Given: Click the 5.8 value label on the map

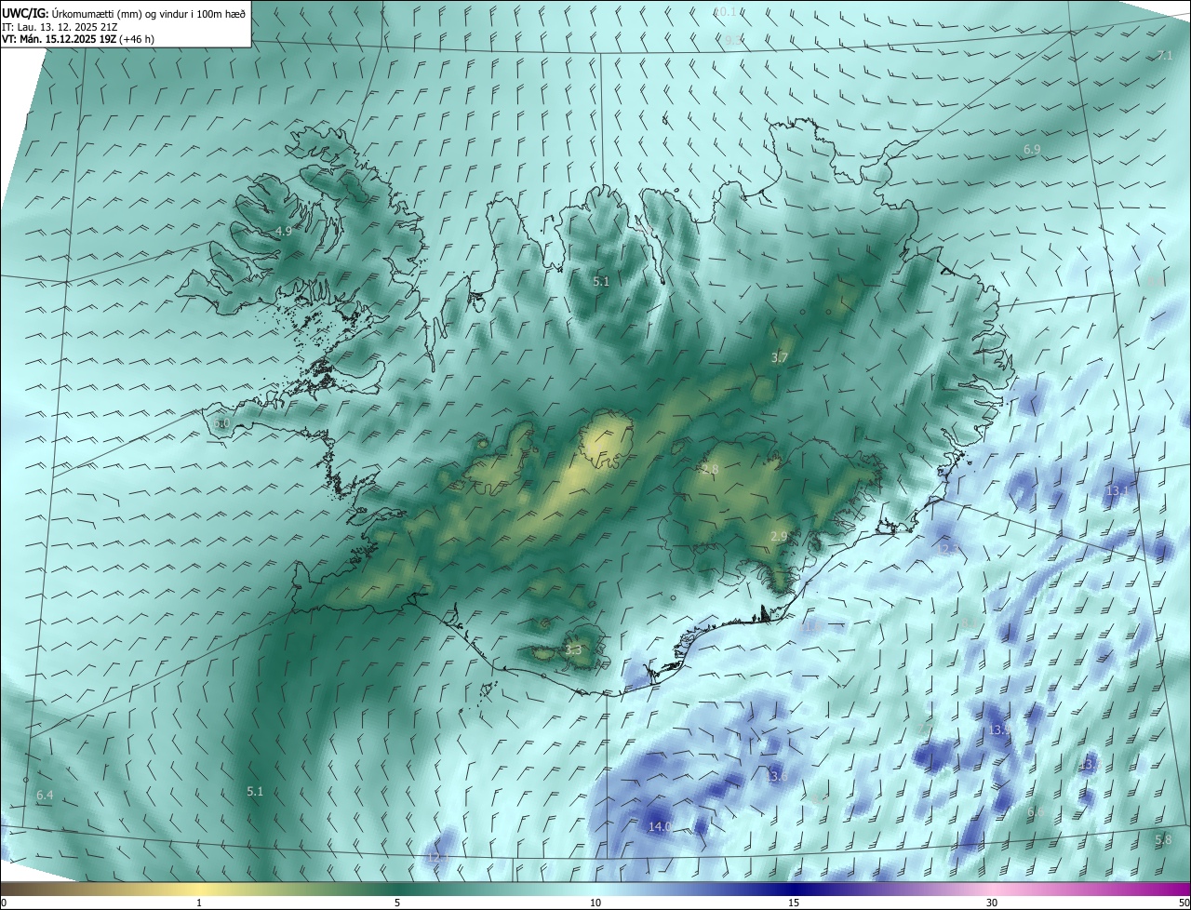Looking at the screenshot, I should click(x=1163, y=840).
